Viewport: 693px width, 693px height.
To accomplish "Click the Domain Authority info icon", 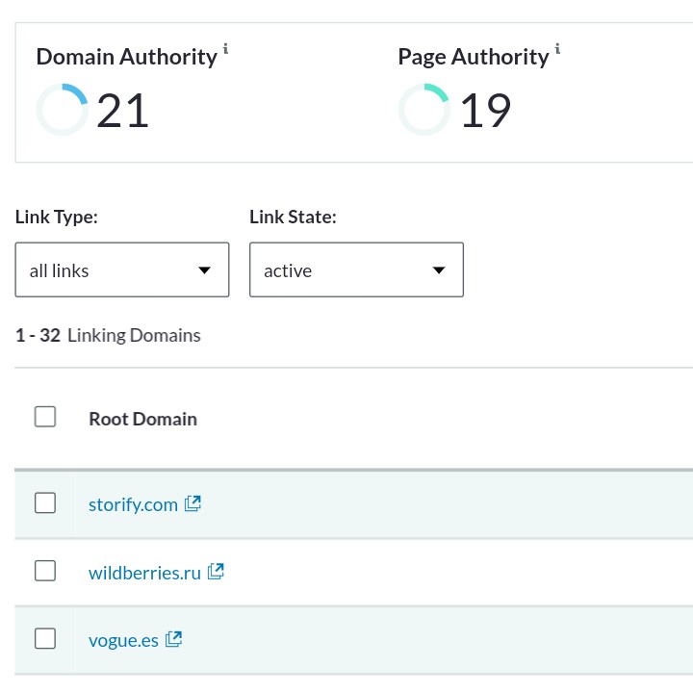I will click(225, 48).
